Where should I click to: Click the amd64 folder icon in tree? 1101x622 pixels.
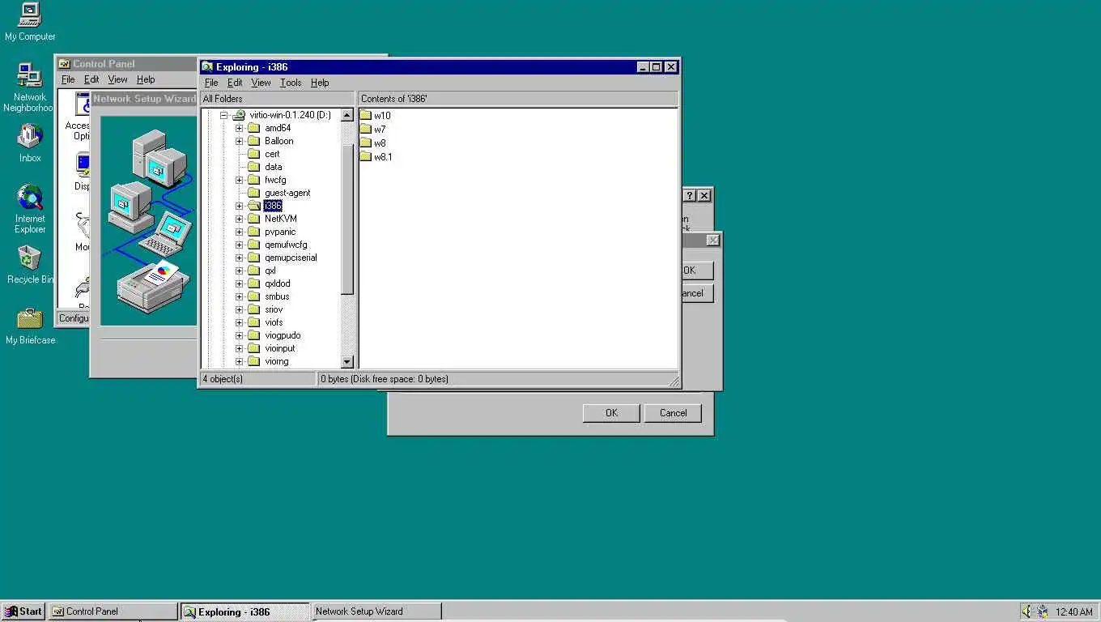coord(253,128)
